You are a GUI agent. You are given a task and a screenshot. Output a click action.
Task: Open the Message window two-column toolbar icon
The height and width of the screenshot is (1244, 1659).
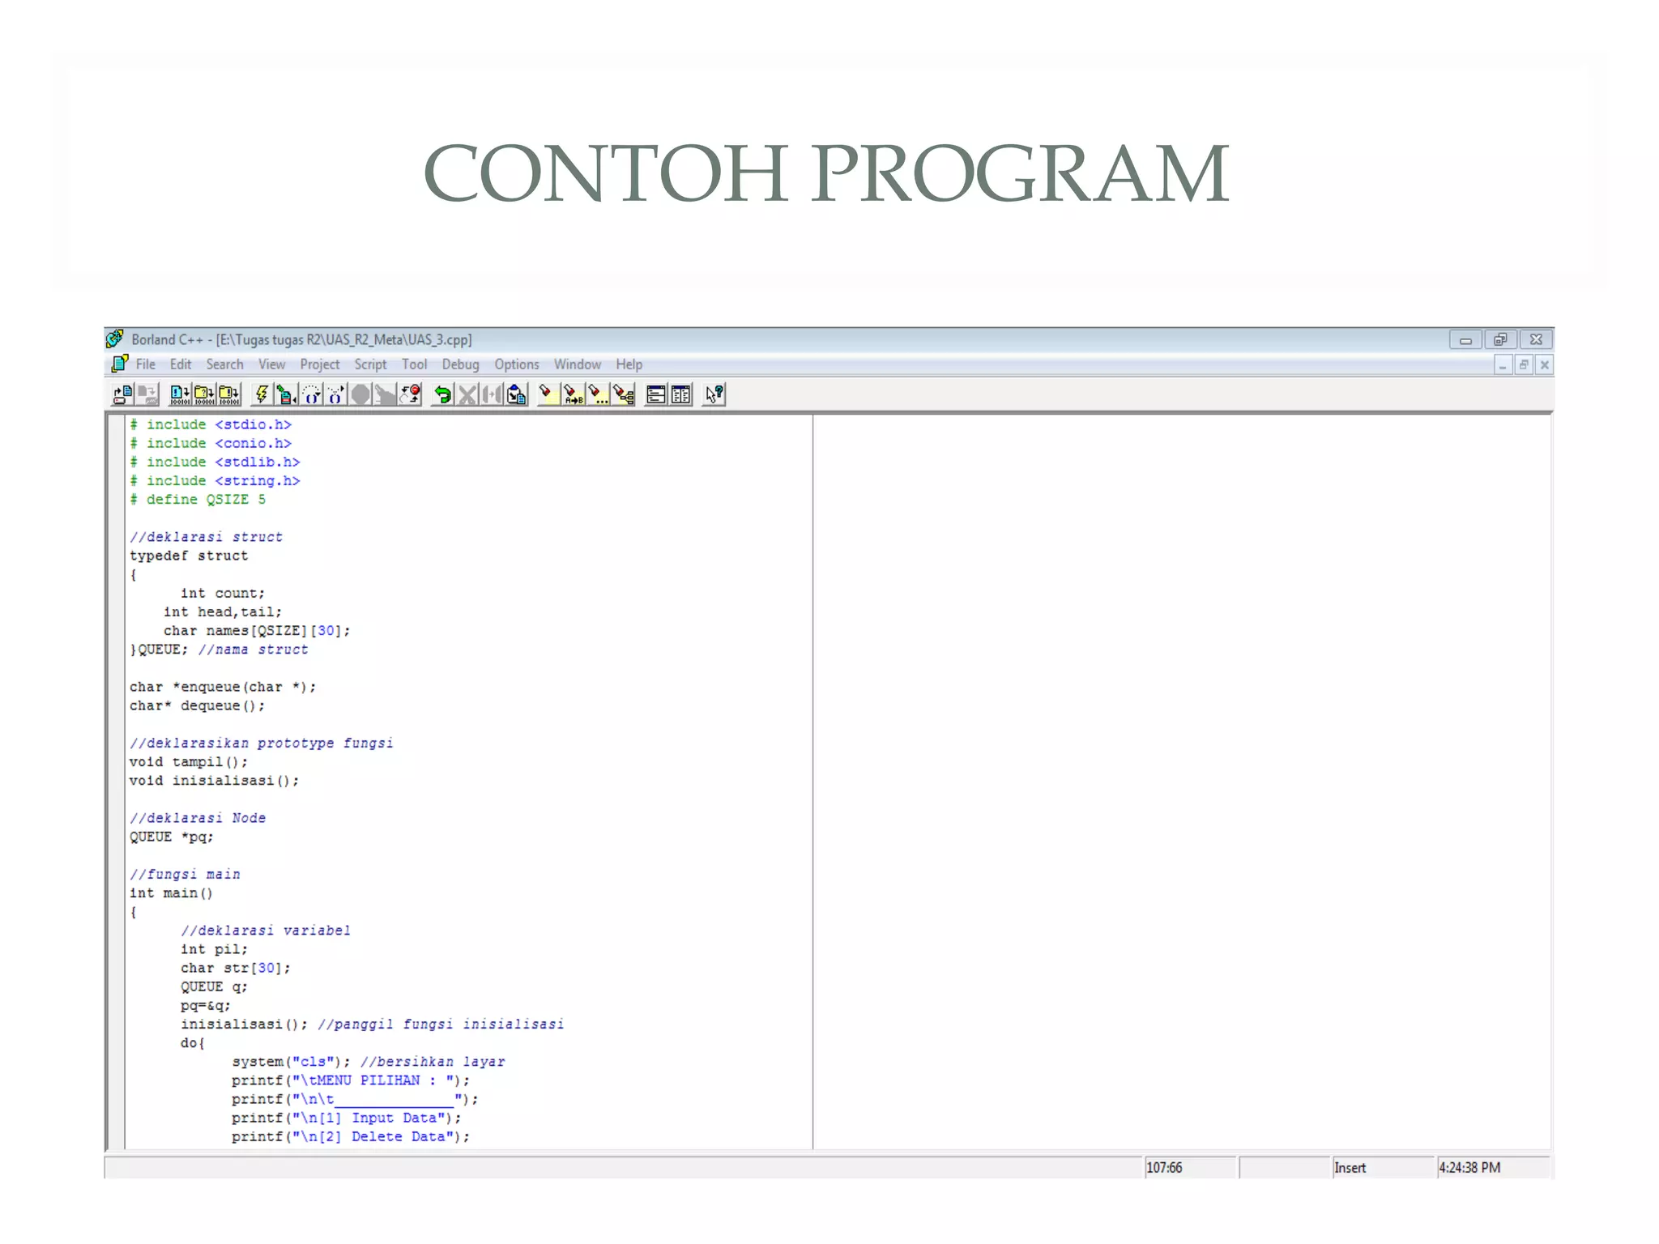[x=681, y=394]
